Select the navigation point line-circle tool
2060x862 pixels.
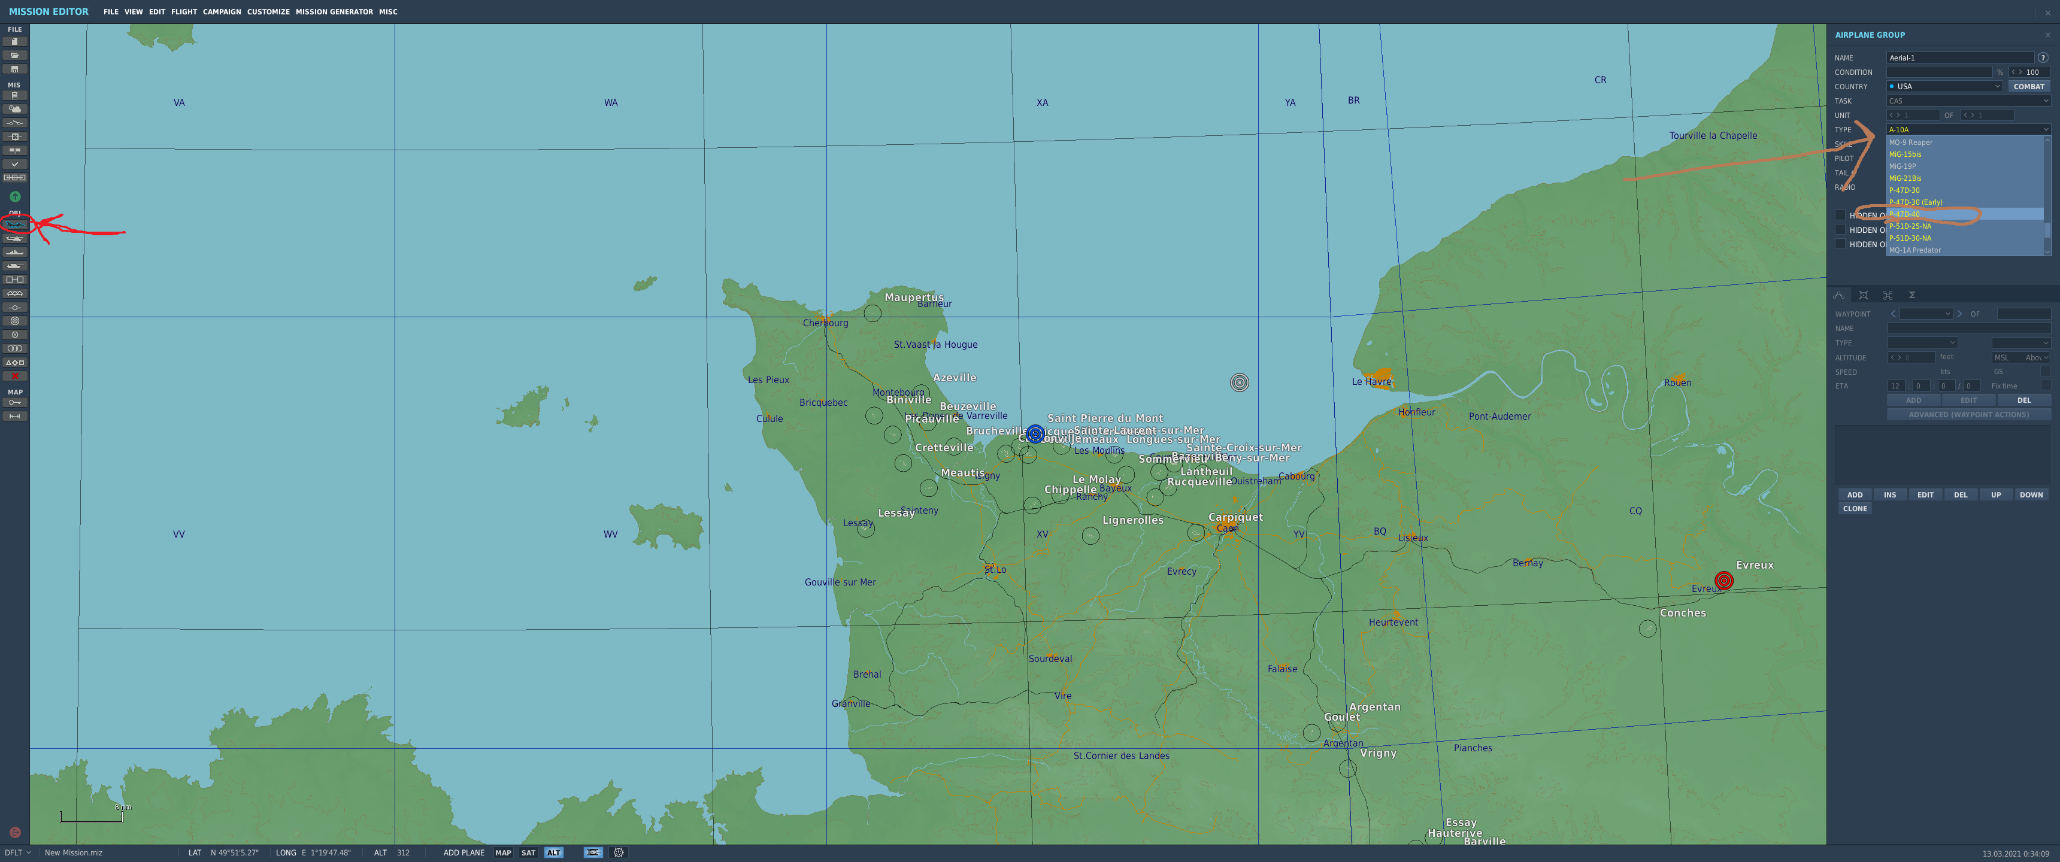[14, 307]
